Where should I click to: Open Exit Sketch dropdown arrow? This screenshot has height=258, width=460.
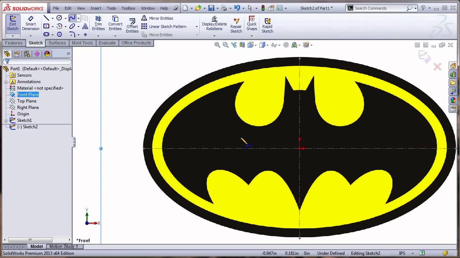click(x=13, y=36)
